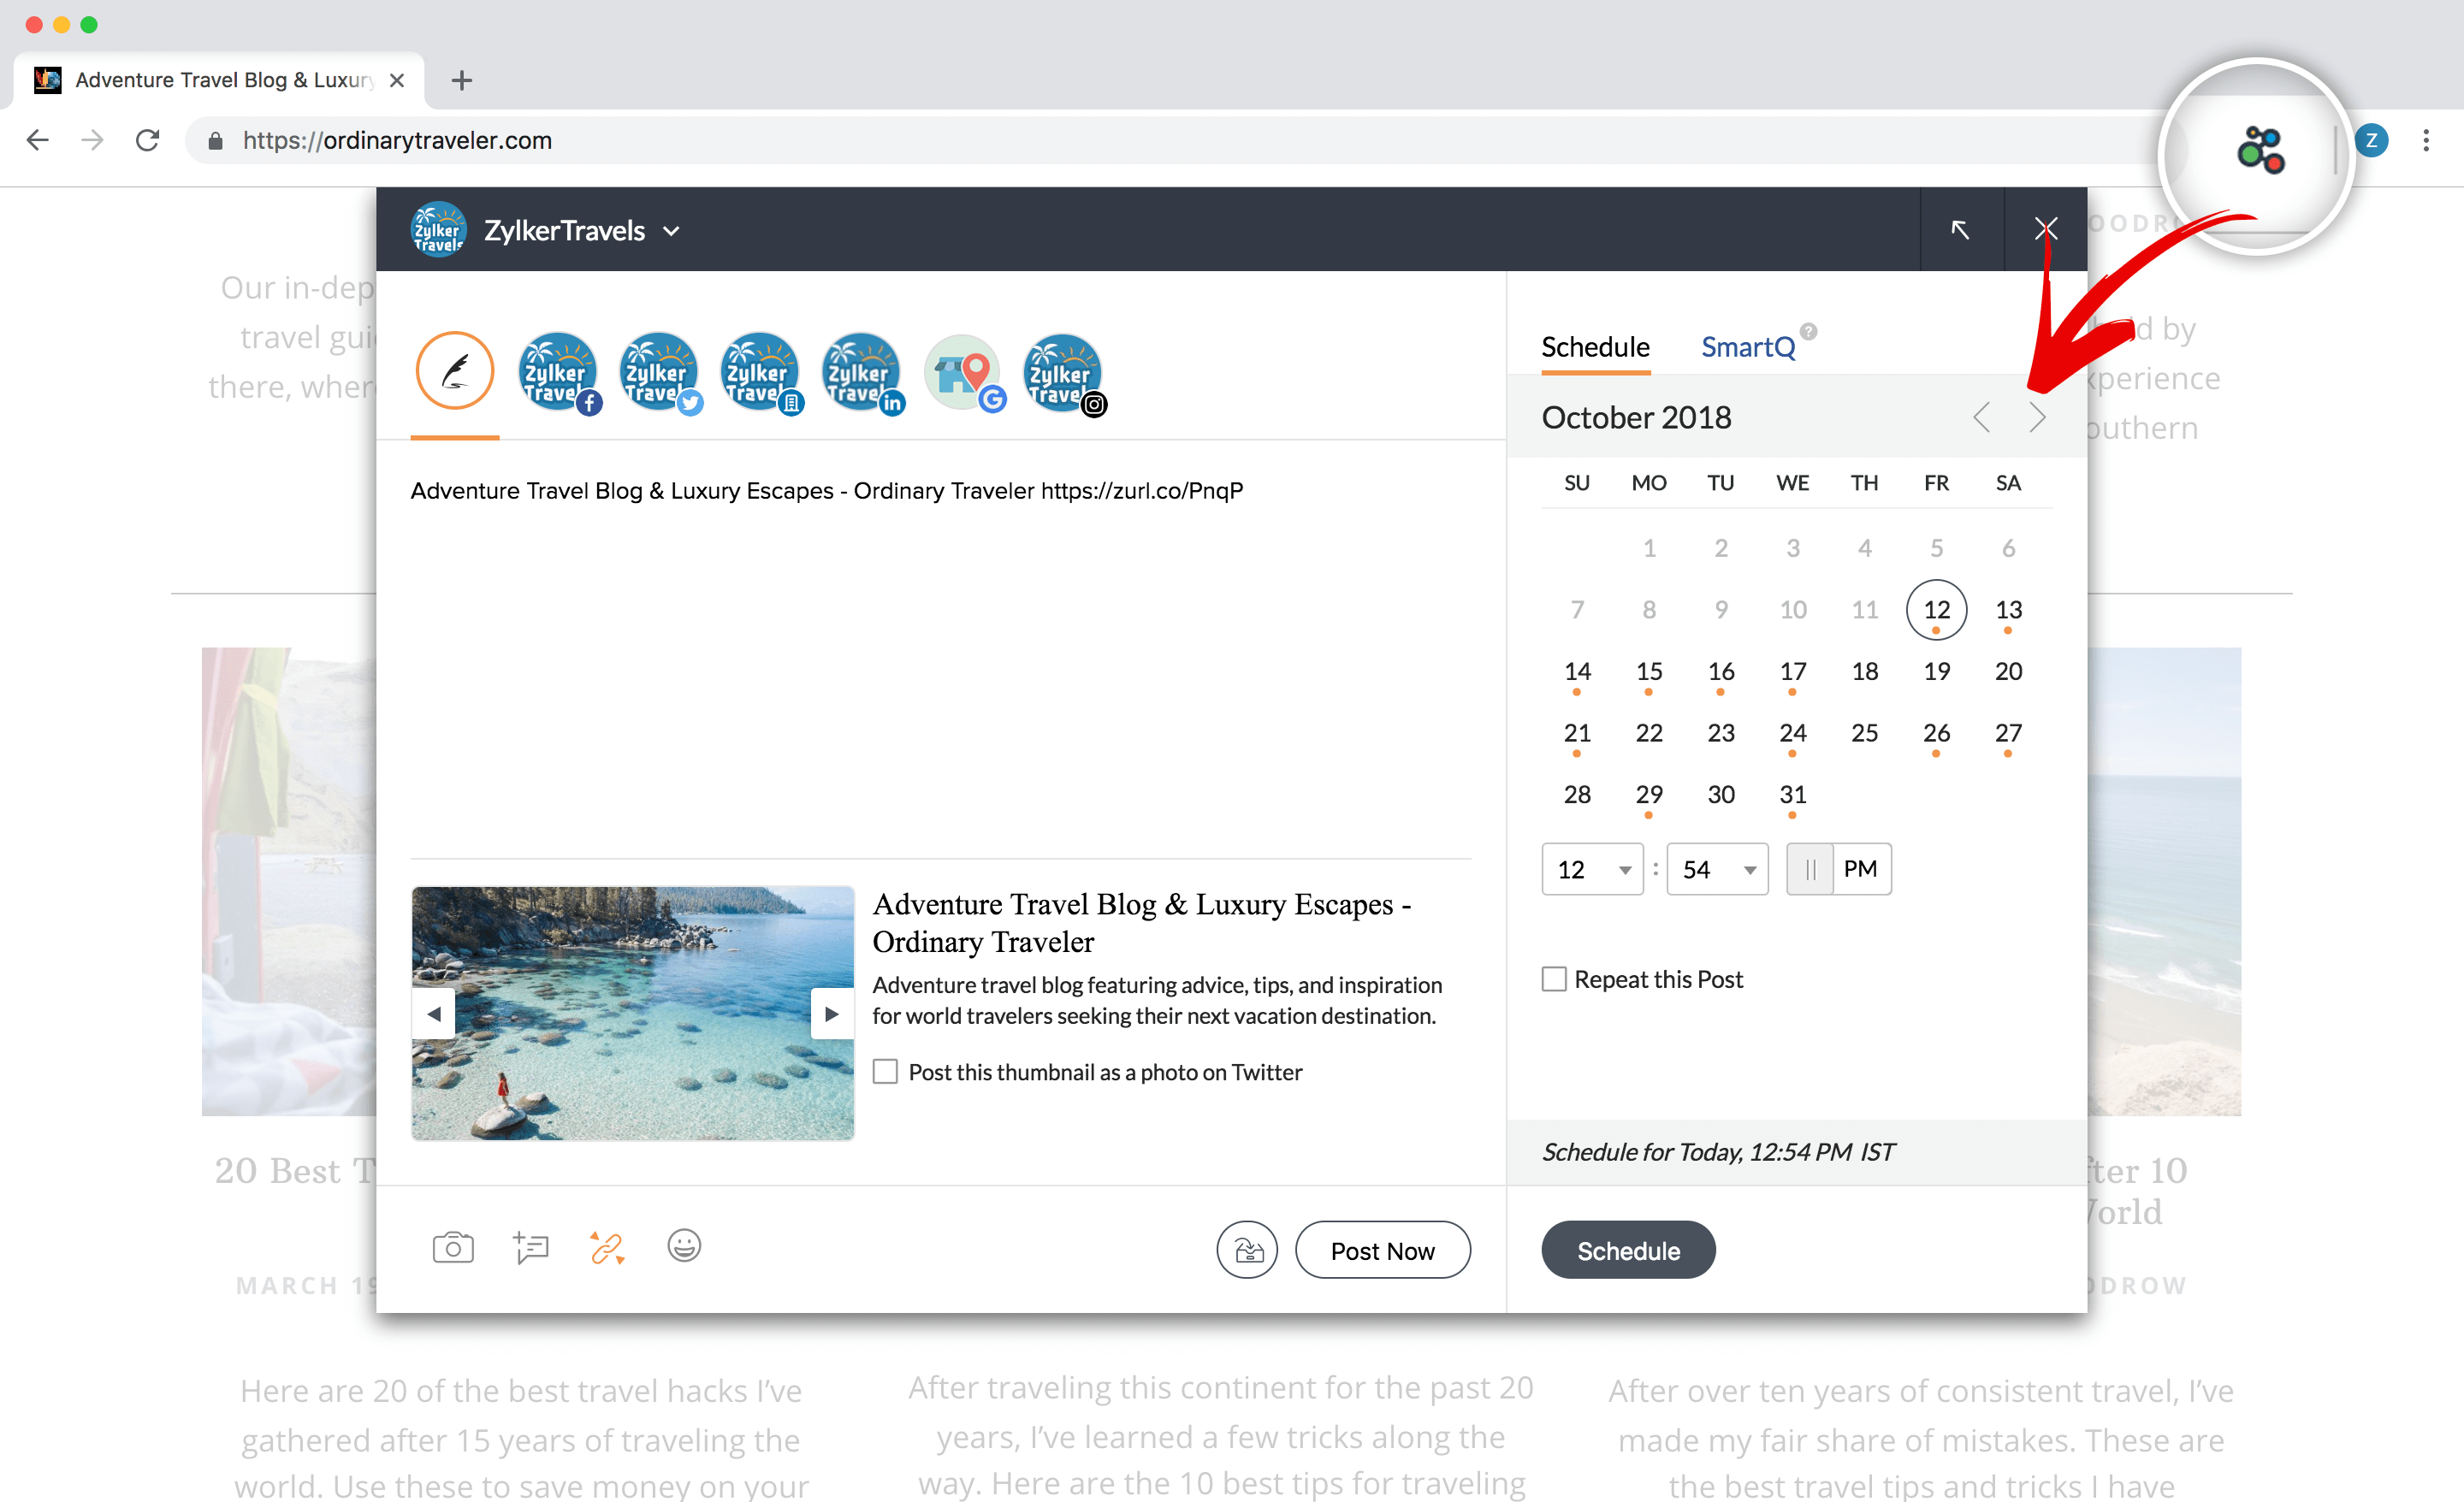The height and width of the screenshot is (1502, 2464).
Task: Switch to the SmartQ tab
Action: click(1744, 346)
